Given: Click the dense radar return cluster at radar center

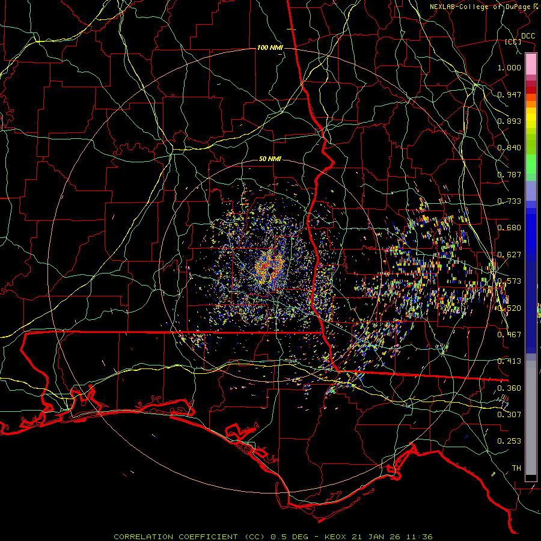Looking at the screenshot, I should coord(270,267).
